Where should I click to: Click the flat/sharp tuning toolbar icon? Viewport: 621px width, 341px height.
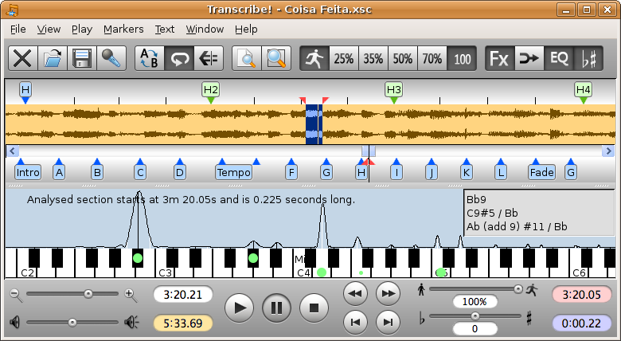[x=588, y=59]
